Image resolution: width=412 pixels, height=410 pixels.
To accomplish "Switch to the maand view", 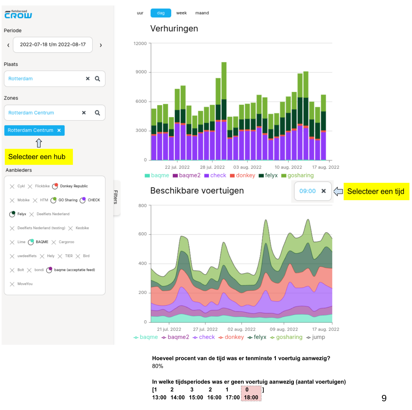I will pyautogui.click(x=202, y=13).
